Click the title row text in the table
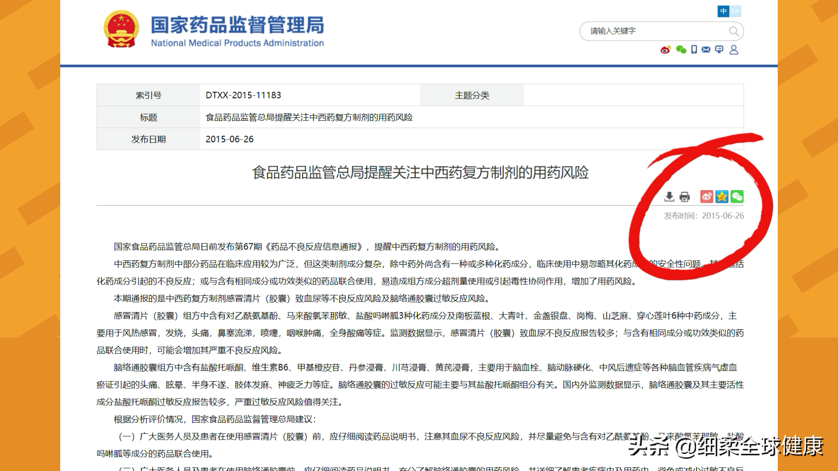 [309, 117]
